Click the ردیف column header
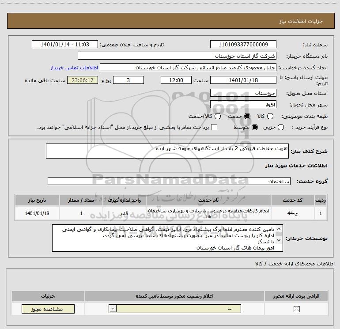The width and height of the screenshot is (340, 329). 321,200
